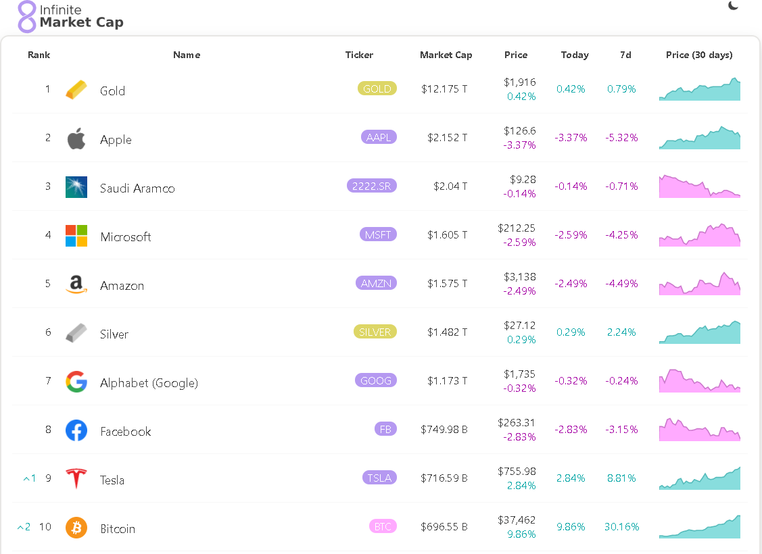The height and width of the screenshot is (554, 762).
Task: Select the Microsoft logo icon
Action: 76,236
